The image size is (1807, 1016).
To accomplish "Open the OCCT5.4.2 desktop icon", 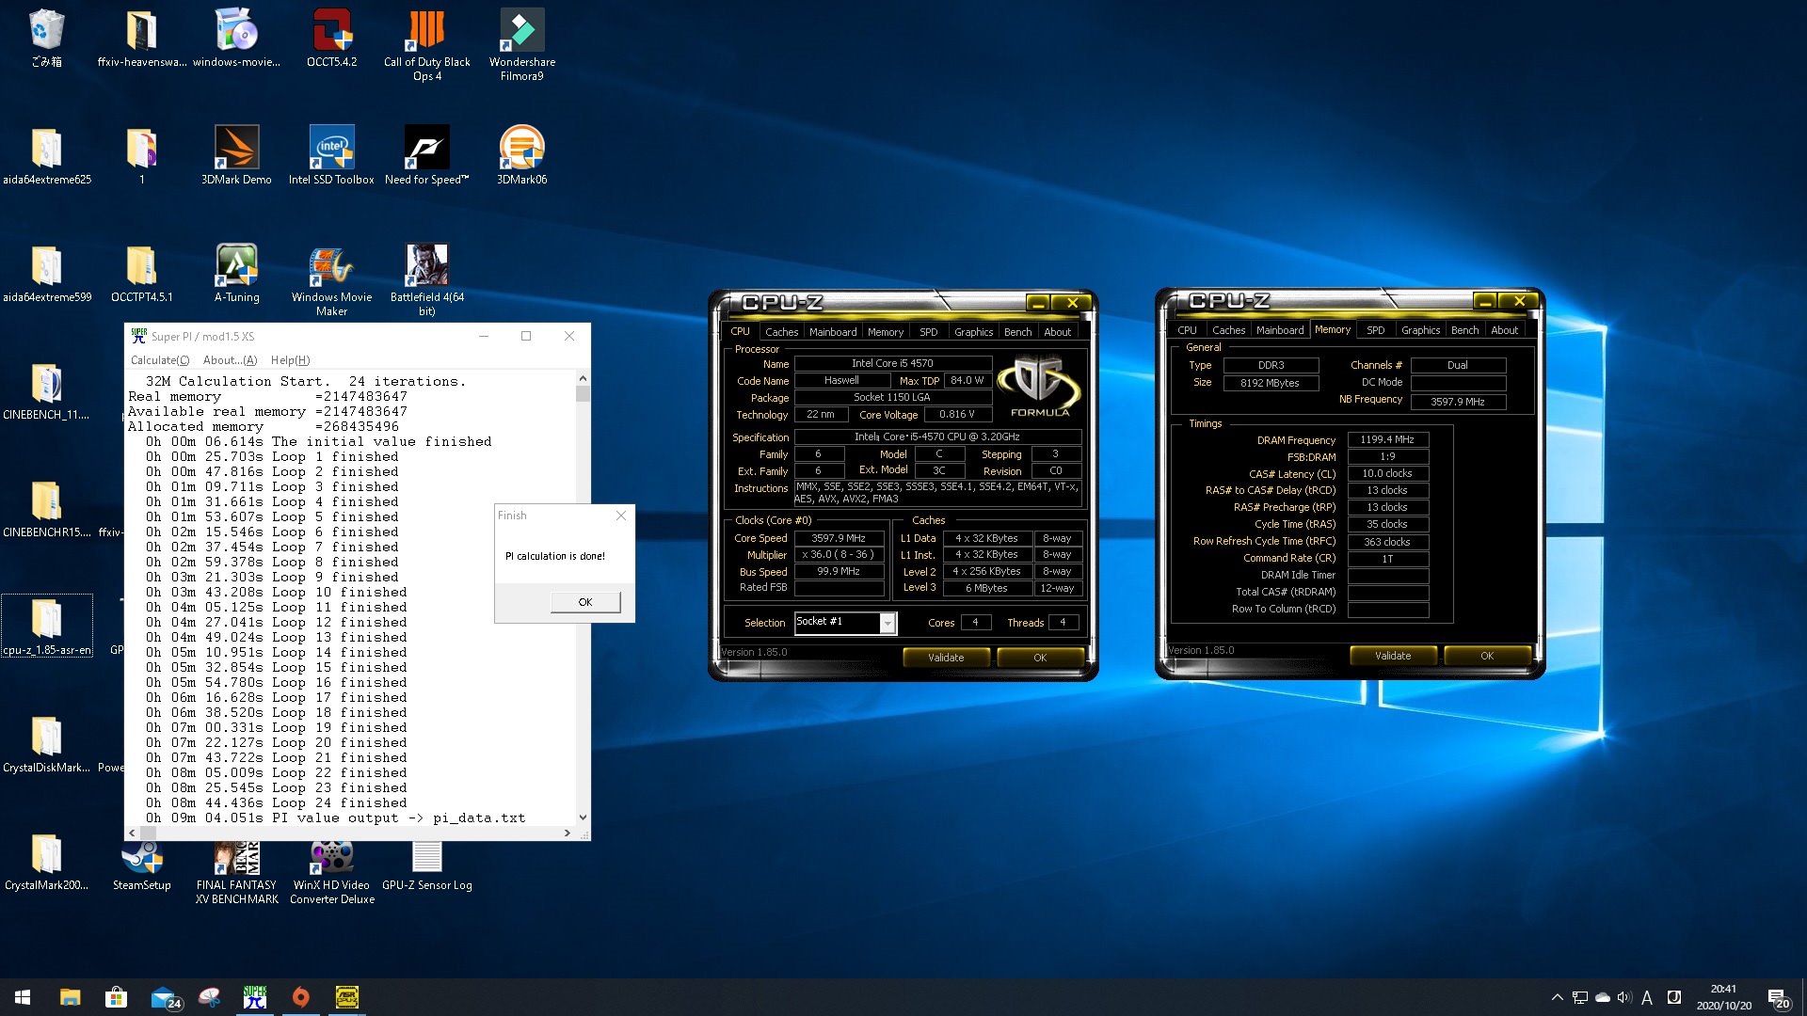I will [331, 38].
